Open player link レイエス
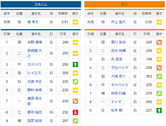166x126 pixels. coord(34,73)
